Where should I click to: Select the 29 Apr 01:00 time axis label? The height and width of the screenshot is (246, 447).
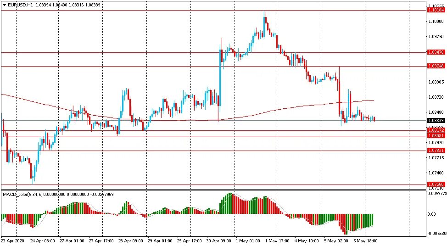160,241
